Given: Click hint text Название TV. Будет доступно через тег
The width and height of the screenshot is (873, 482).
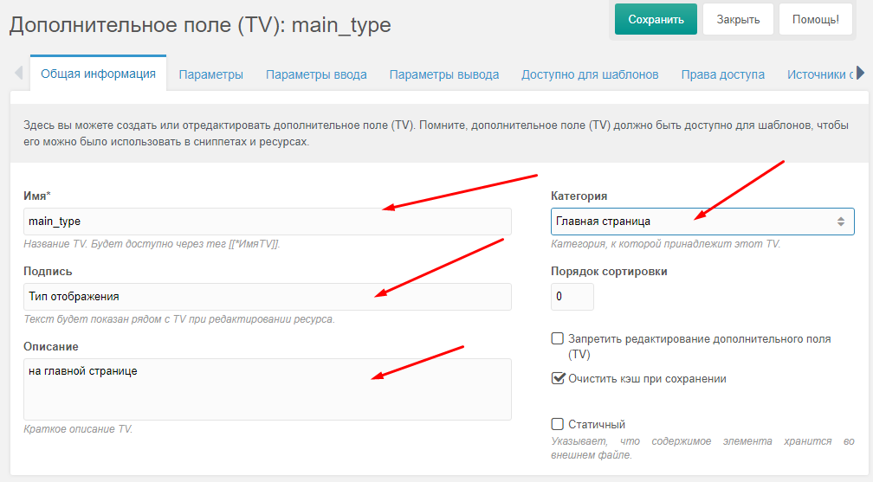Looking at the screenshot, I should click(x=152, y=244).
